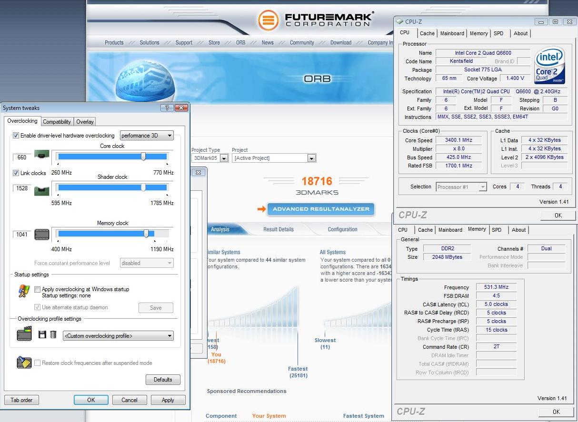Viewport: 578px width, 422px height.
Task: Click the Core clock slider thumb
Action: click(x=143, y=157)
